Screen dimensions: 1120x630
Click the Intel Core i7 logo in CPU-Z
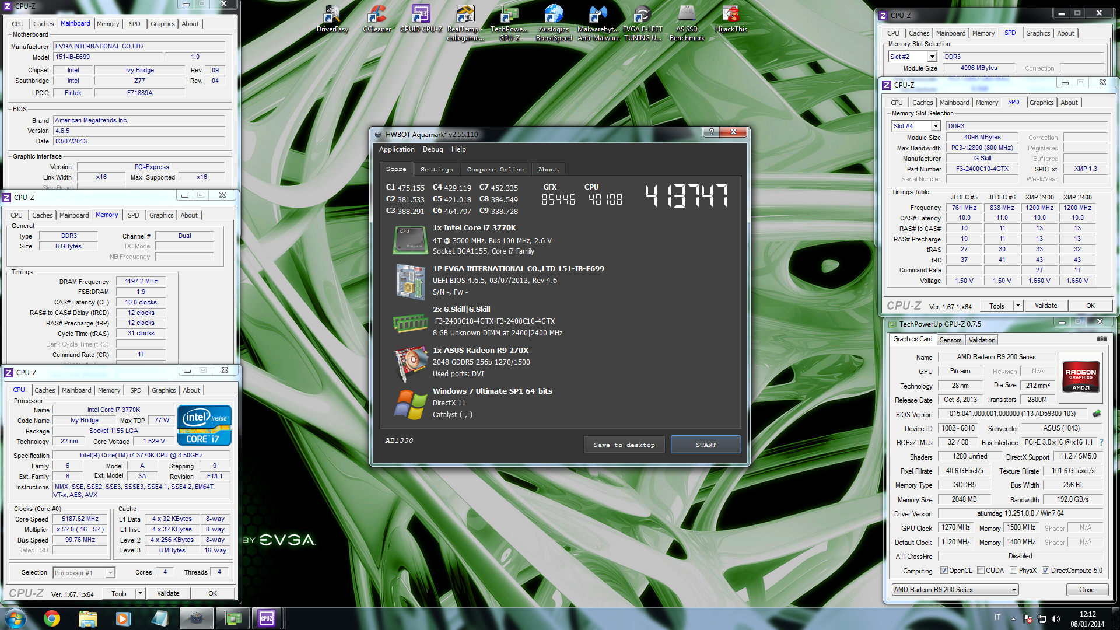click(x=204, y=425)
